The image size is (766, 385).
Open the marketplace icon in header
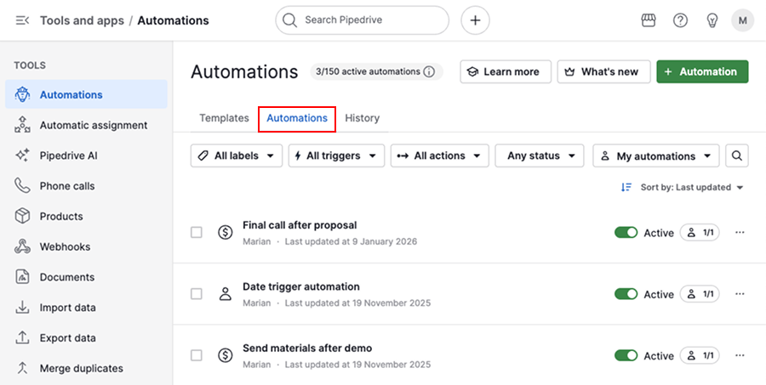648,20
